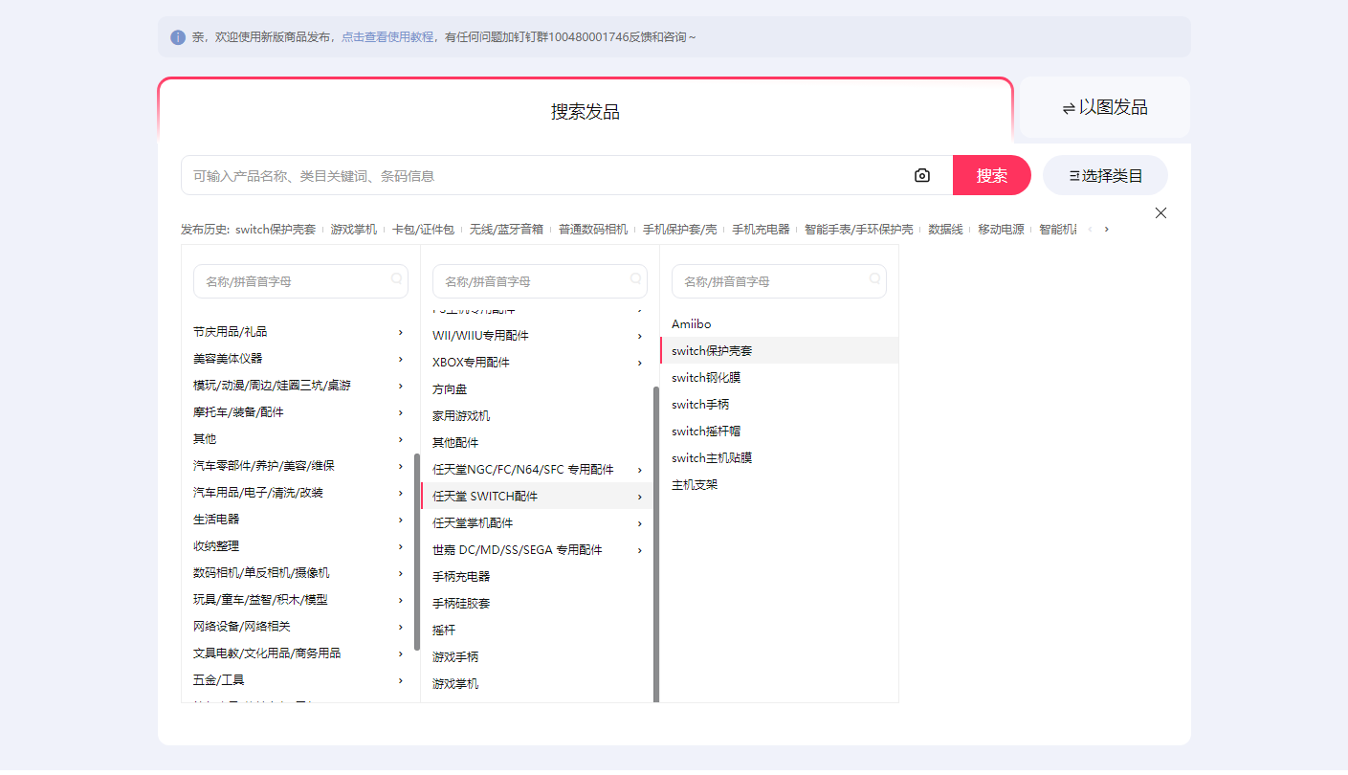1348x775 pixels.
Task: Switch to 以图发品 tab
Action: tap(1104, 108)
